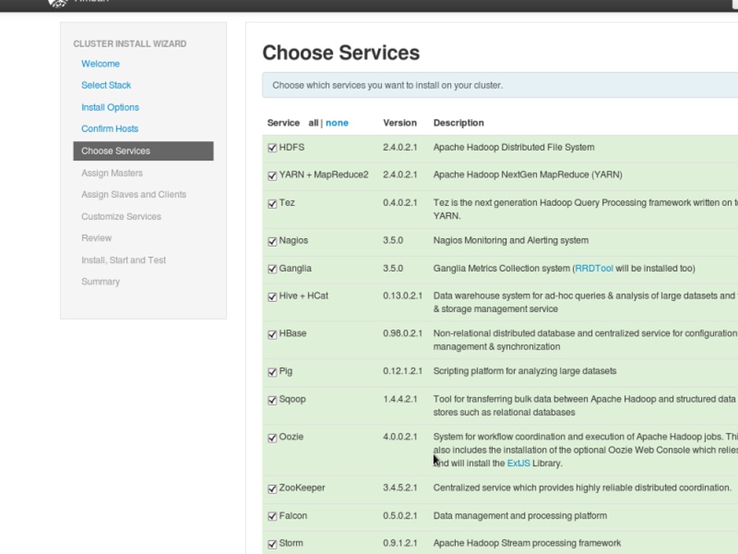This screenshot has width=738, height=554.
Task: Click ZooKeeper version 3.4.5.2.1
Action: click(400, 488)
